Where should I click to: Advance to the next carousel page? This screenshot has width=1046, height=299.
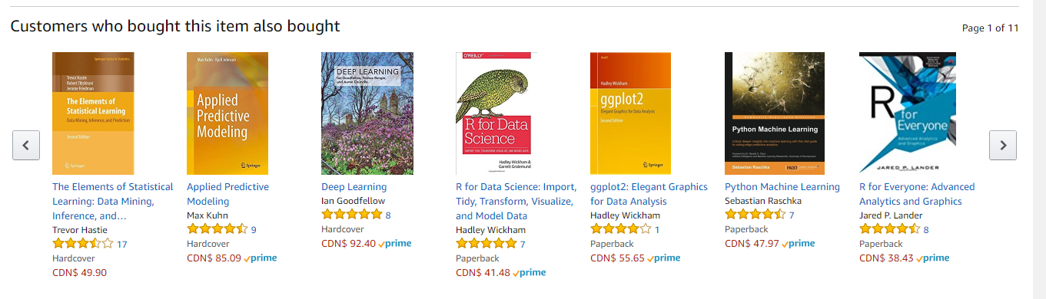1002,145
